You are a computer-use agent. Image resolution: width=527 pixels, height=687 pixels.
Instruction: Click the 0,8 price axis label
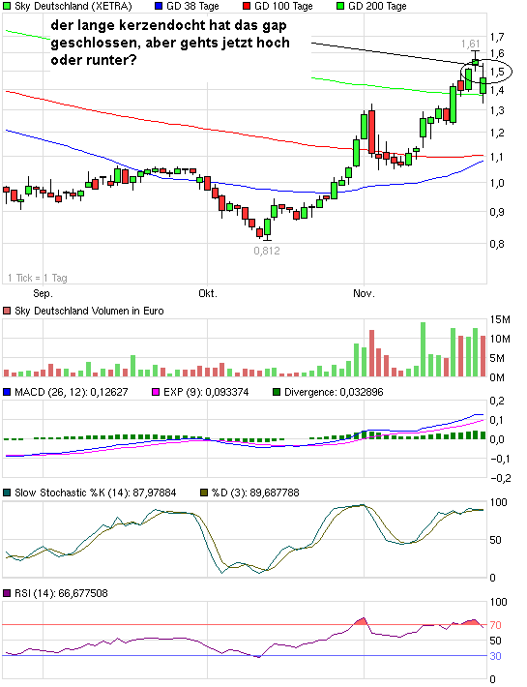(497, 244)
